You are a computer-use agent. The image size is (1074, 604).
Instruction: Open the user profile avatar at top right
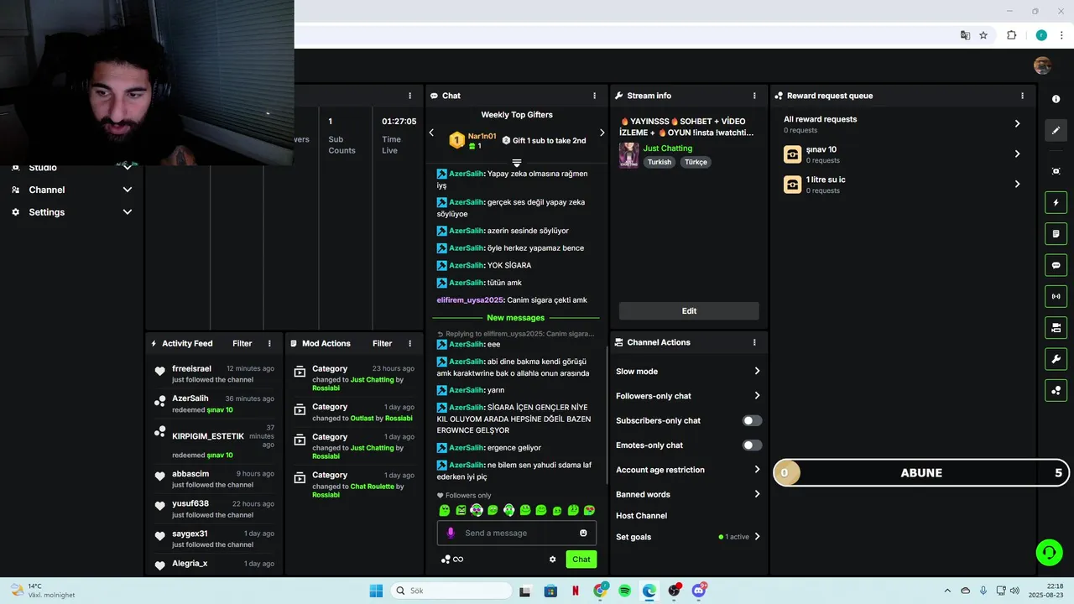(1042, 65)
